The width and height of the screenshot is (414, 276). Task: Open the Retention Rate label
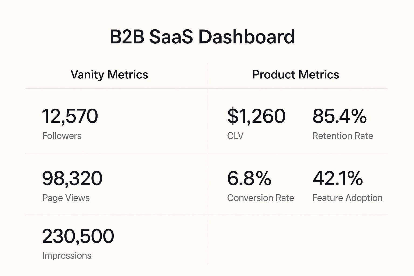[x=343, y=136]
